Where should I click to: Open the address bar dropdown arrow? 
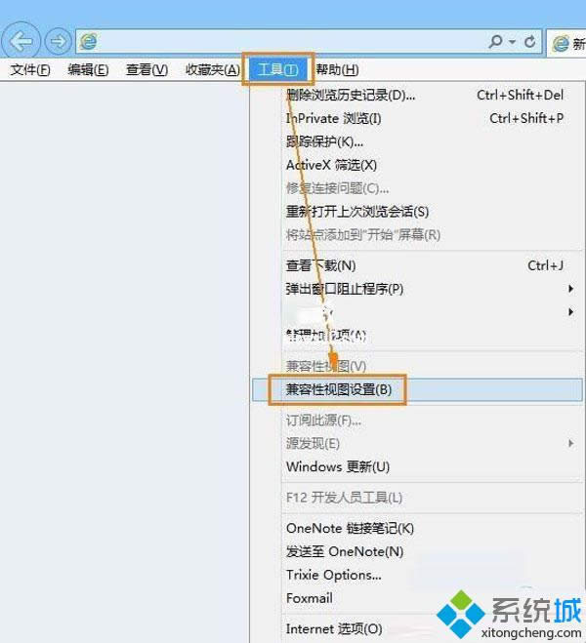tap(512, 41)
